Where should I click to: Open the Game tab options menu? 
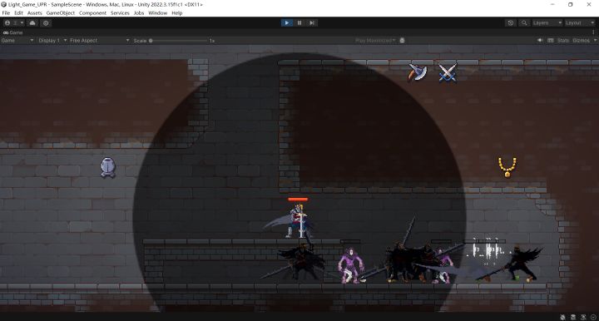(593, 32)
